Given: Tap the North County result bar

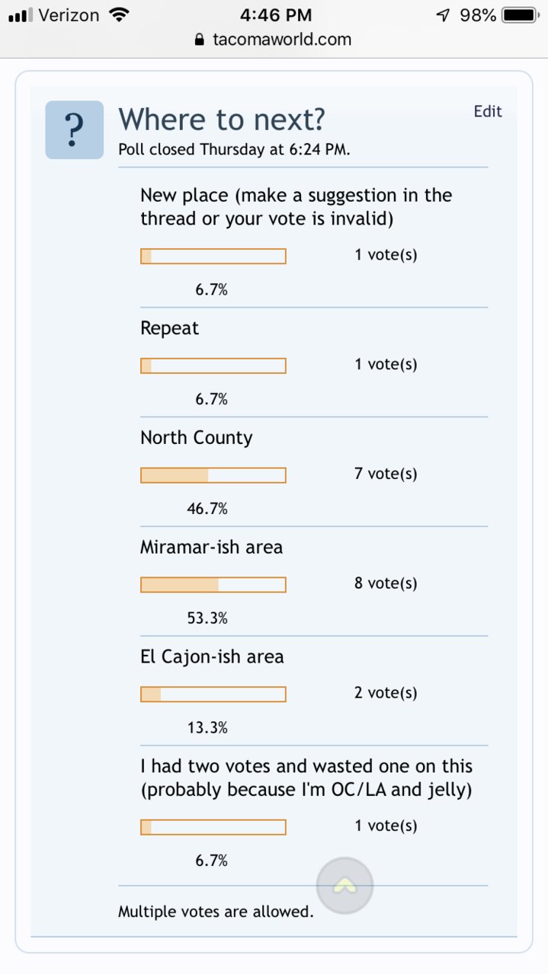Looking at the screenshot, I should coord(213,475).
